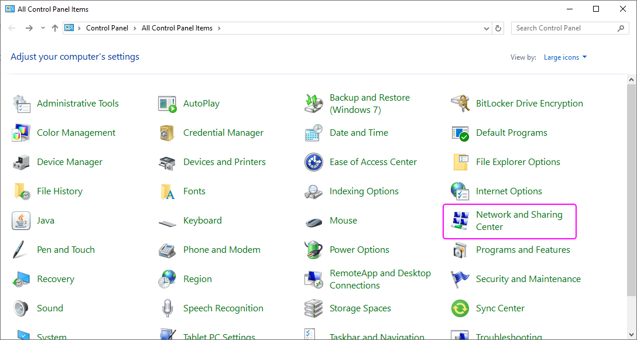Expand the View by Large icons dropdown
The width and height of the screenshot is (637, 340).
click(565, 57)
